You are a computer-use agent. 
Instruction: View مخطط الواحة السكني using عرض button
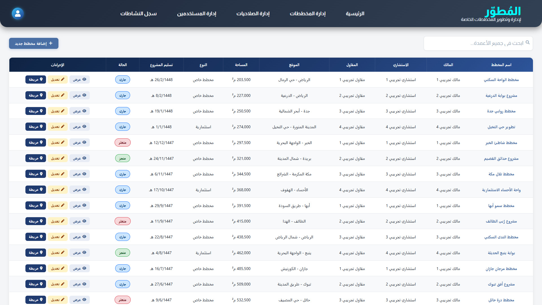[80, 80]
